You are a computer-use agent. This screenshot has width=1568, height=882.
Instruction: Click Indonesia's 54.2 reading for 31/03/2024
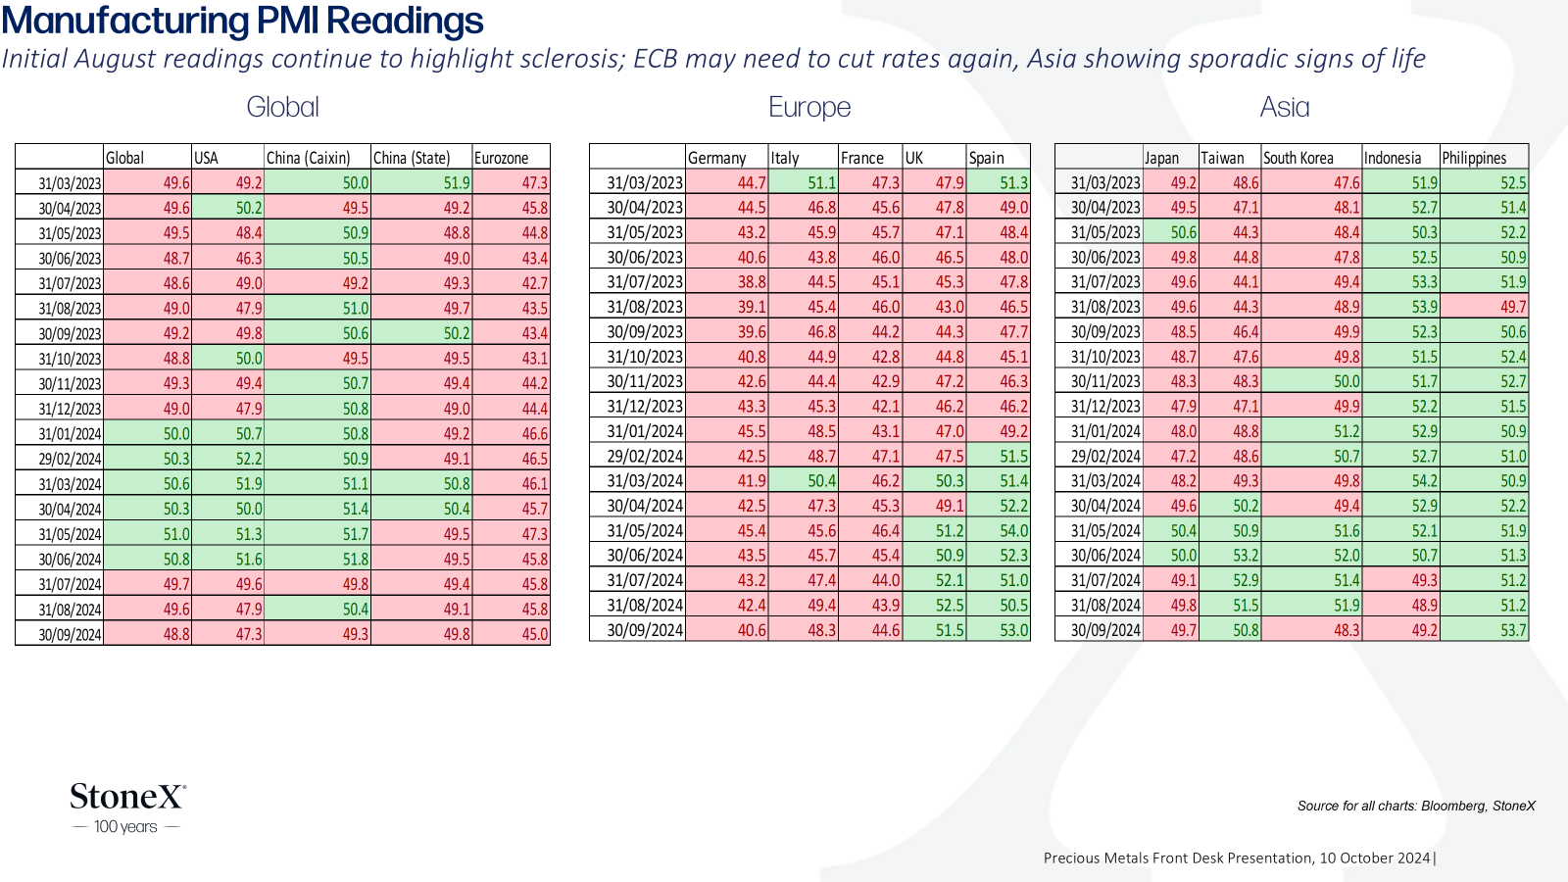(x=1400, y=480)
